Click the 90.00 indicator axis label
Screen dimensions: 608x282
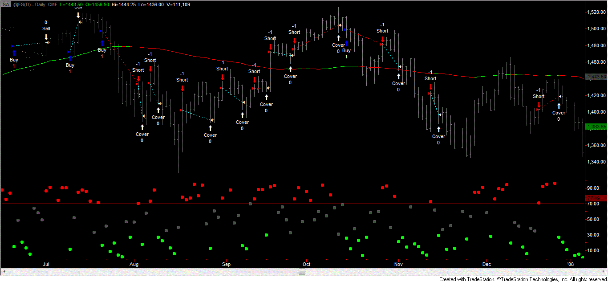593,188
